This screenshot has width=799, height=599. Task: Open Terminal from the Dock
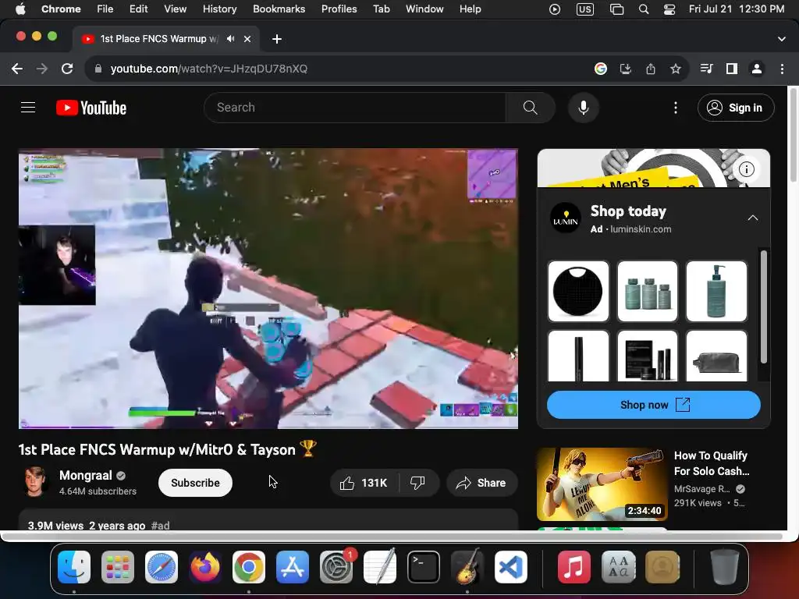pos(424,567)
